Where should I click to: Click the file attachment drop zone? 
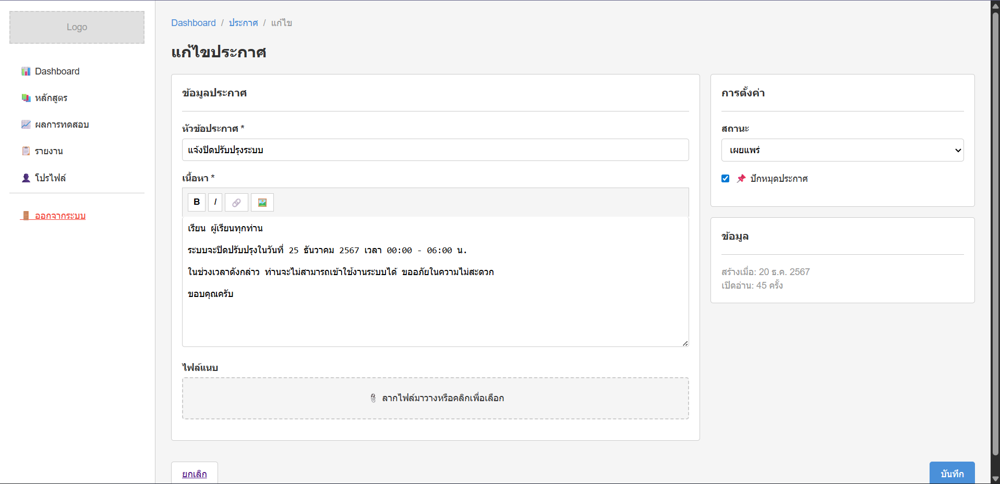(435, 398)
